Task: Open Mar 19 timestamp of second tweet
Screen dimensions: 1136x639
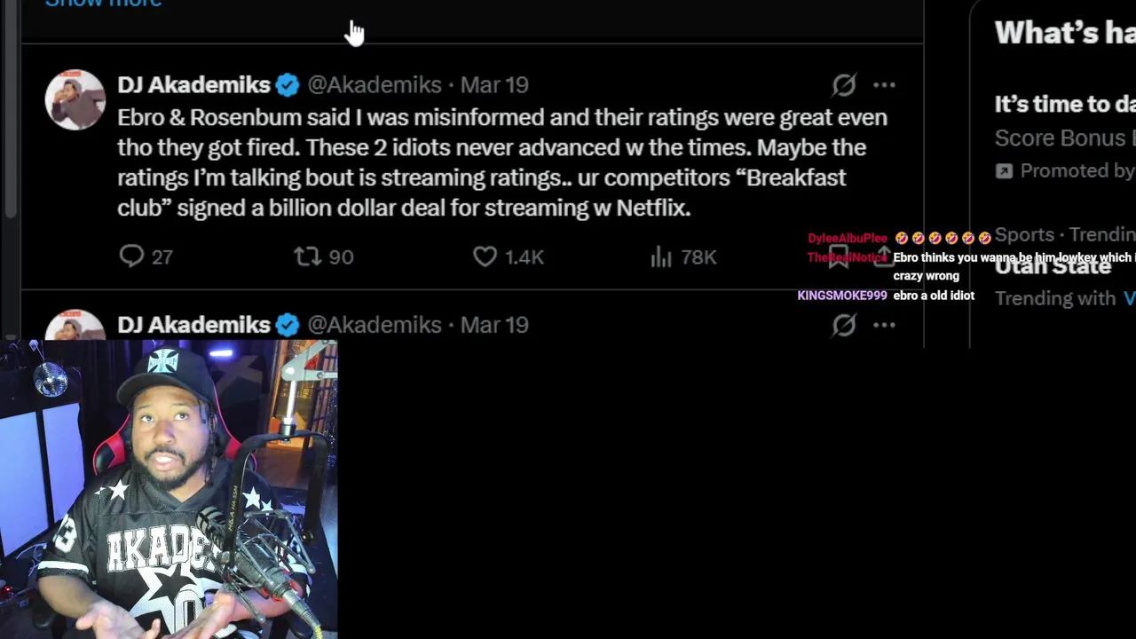Action: click(494, 325)
